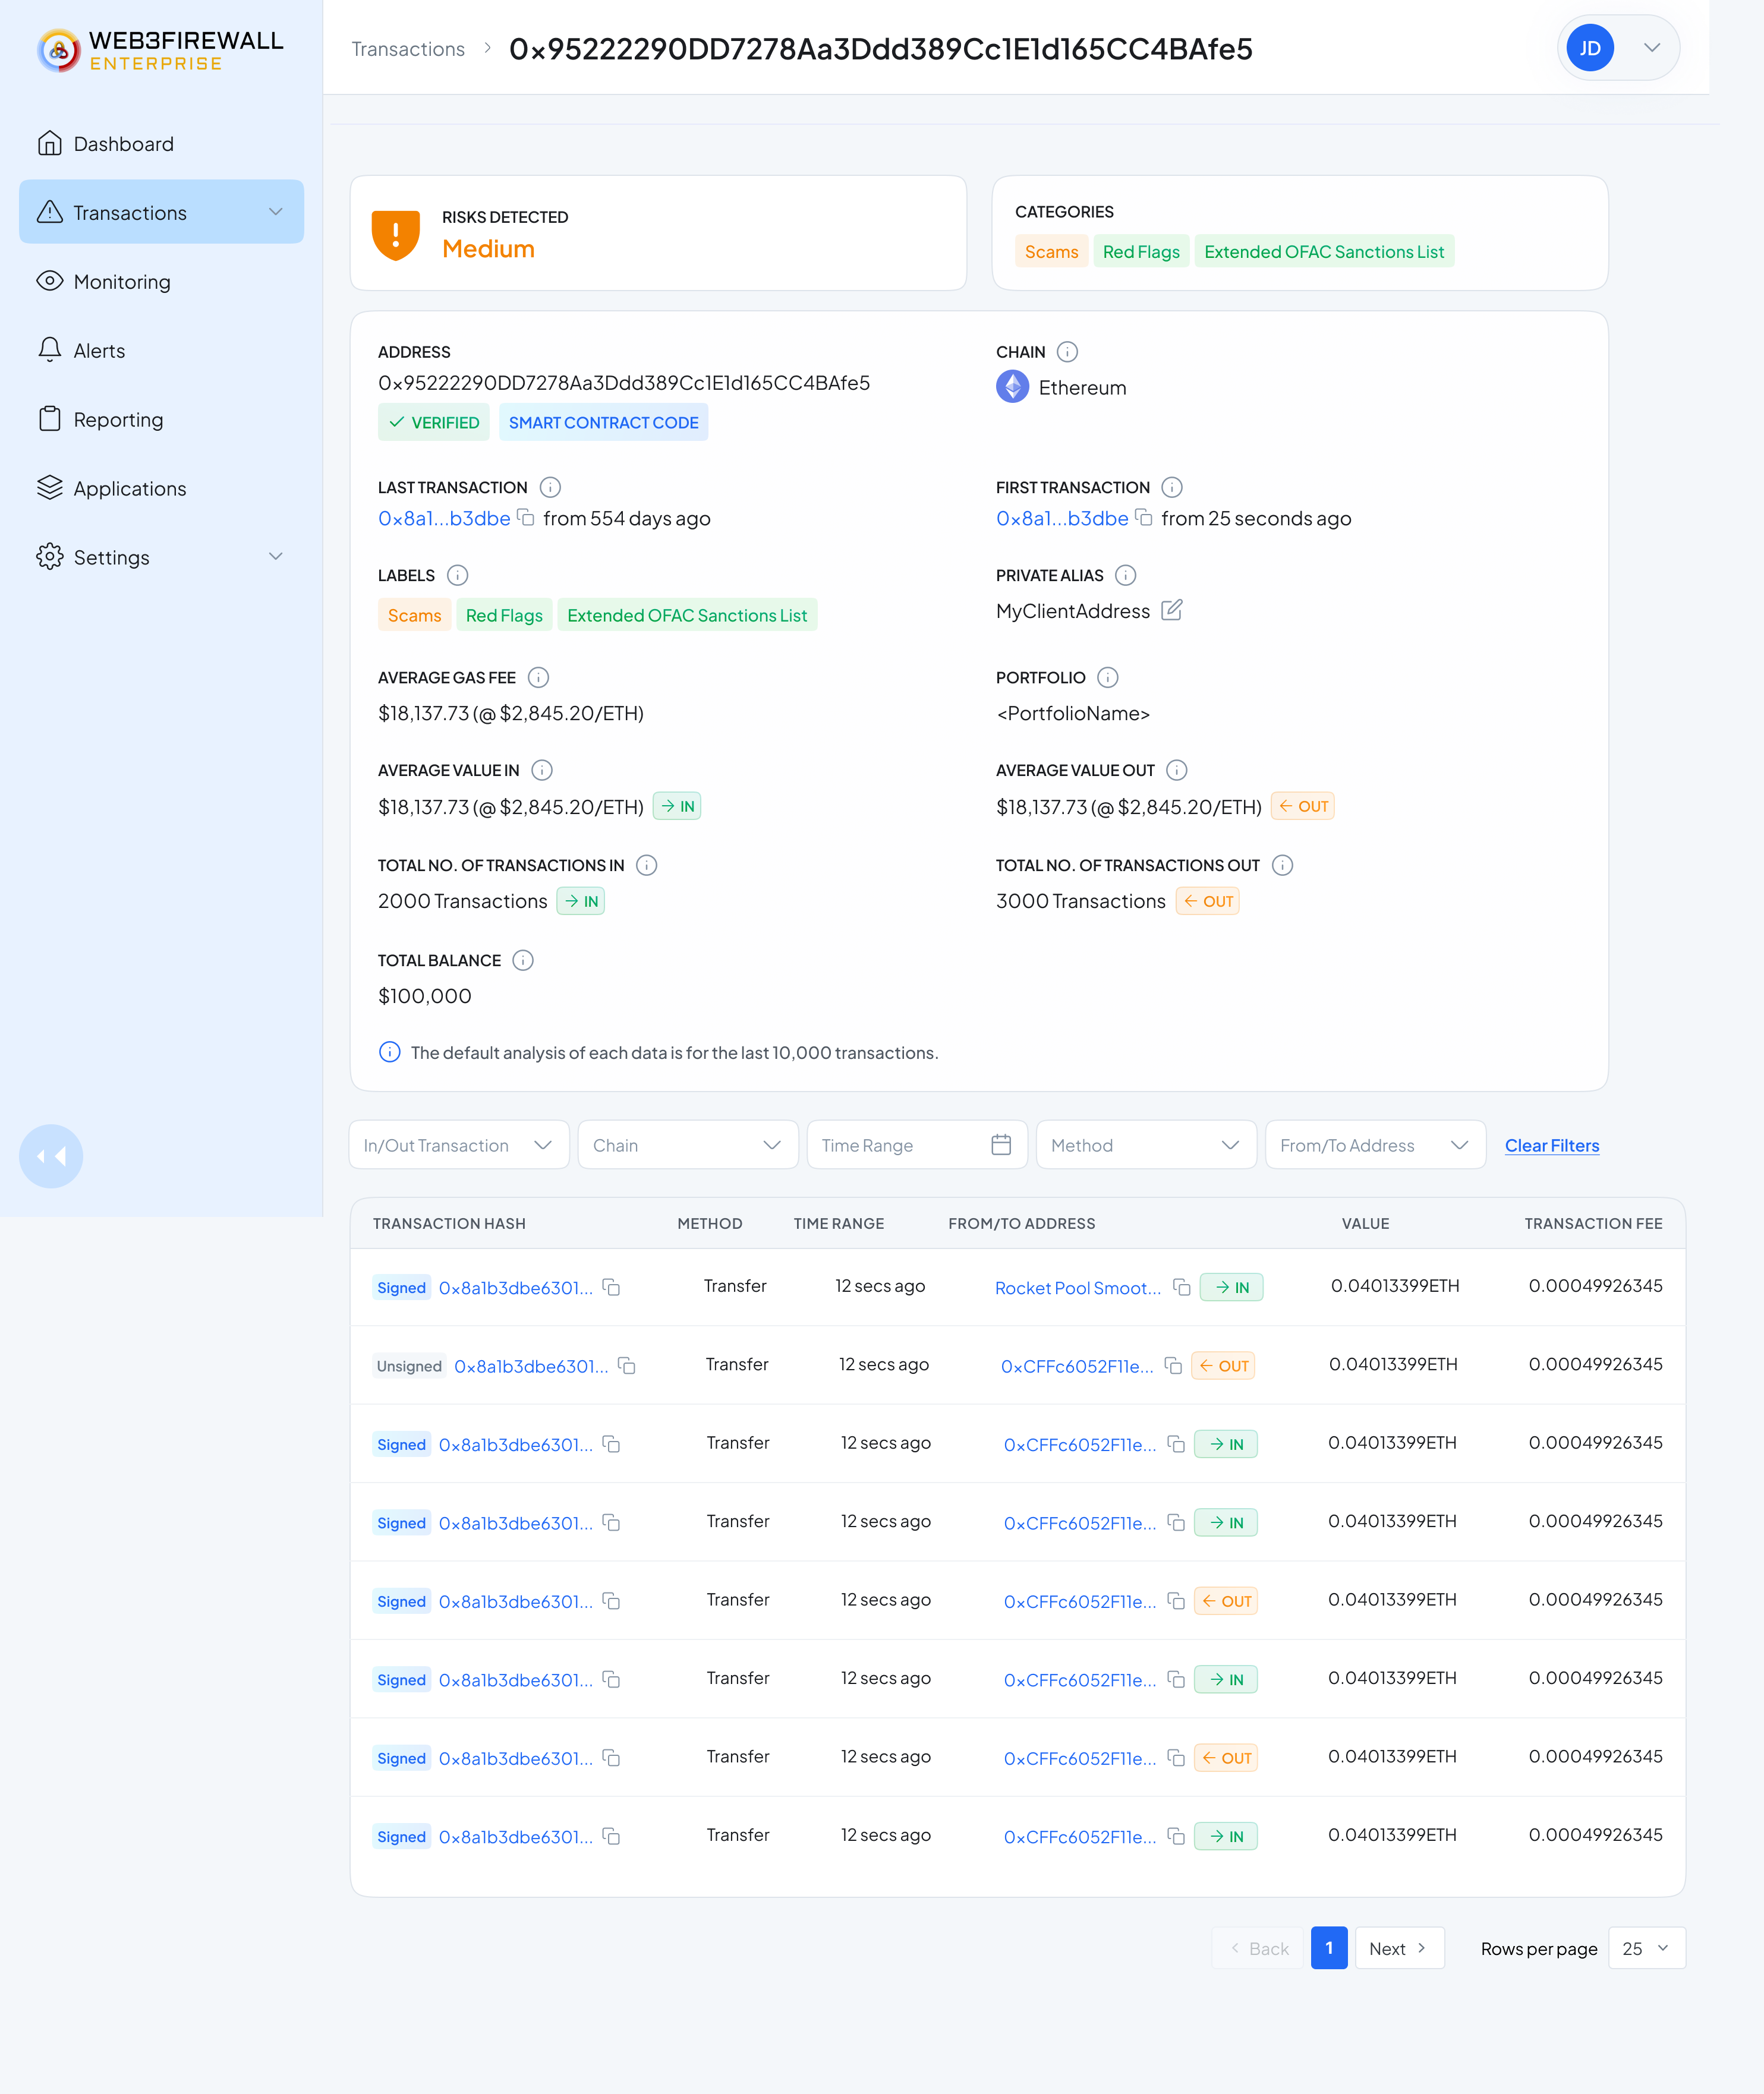
Task: Open the From/To Address filter dropdown
Action: click(x=1375, y=1144)
